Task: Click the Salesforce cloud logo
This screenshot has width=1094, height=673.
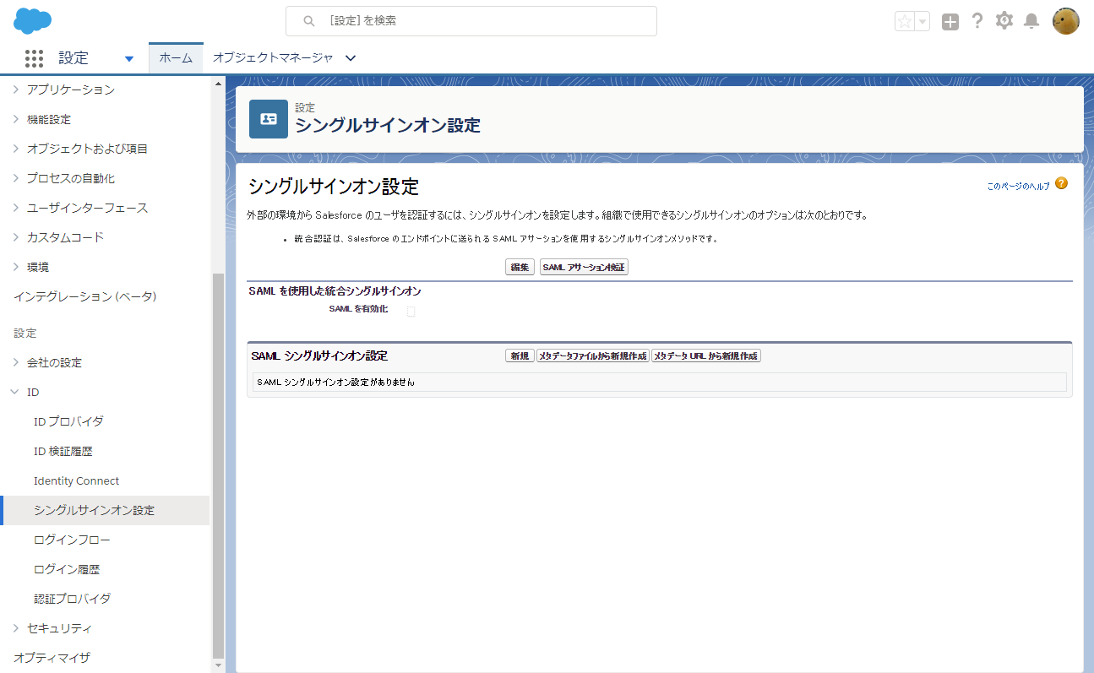Action: pos(33,20)
